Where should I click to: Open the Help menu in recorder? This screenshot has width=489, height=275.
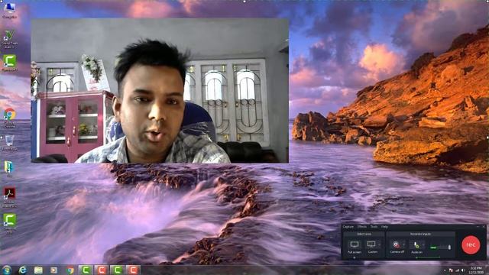[x=384, y=227]
